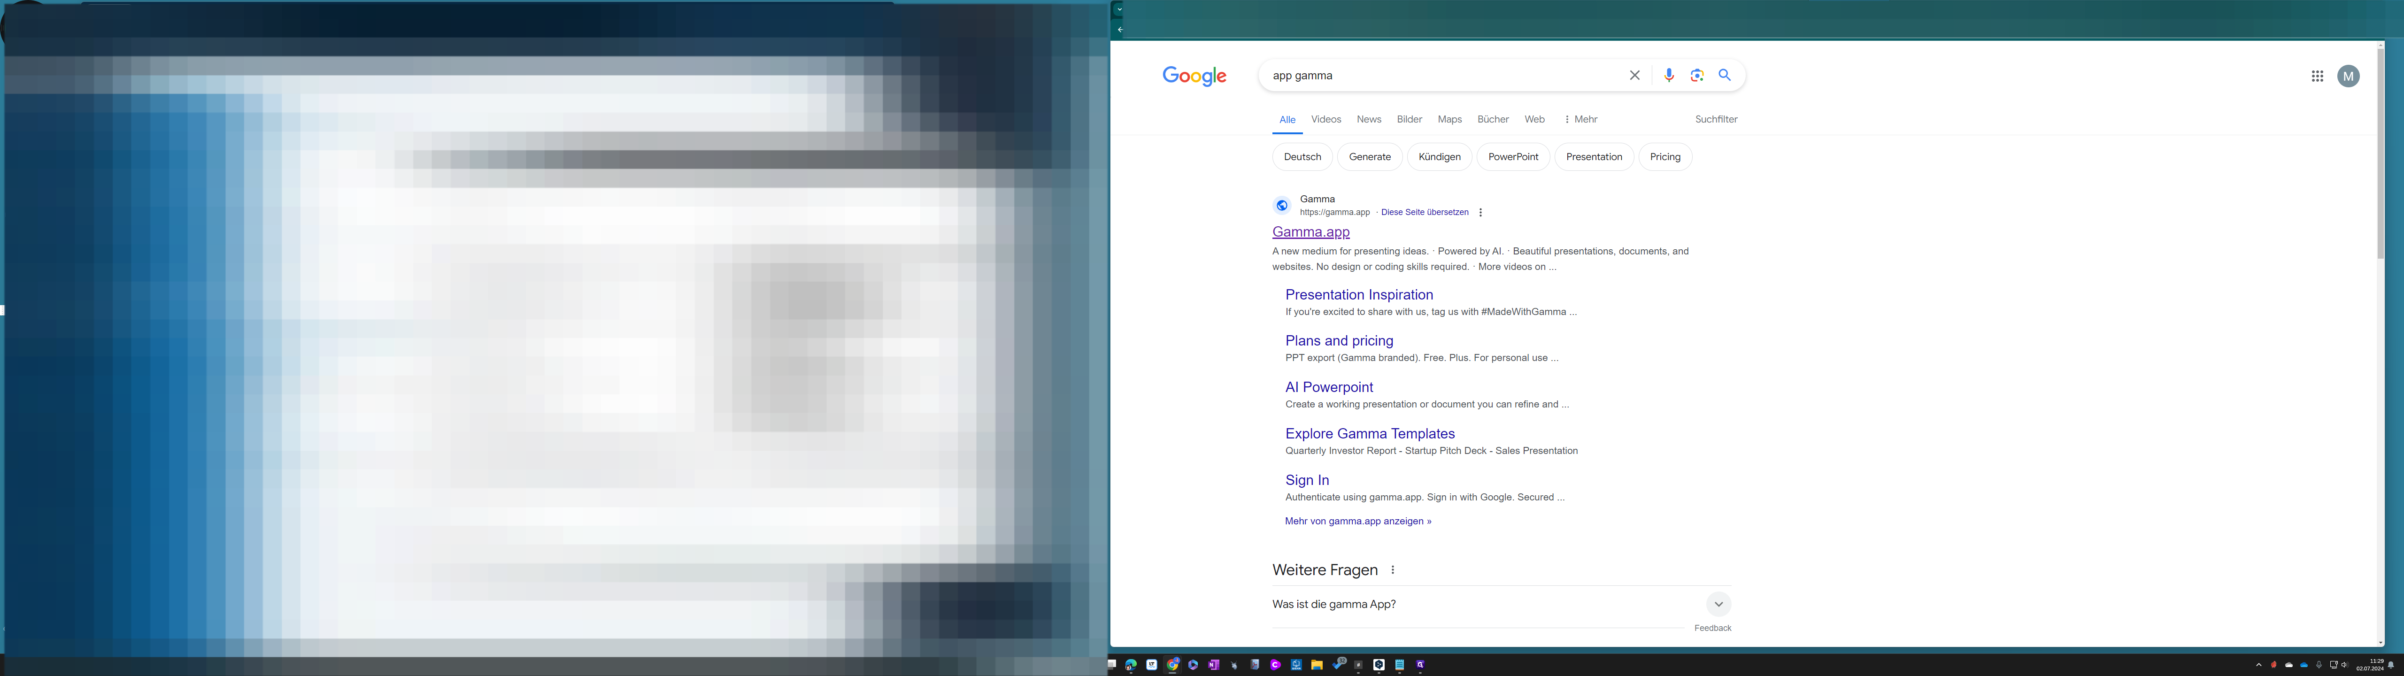
Task: Switch to the News search tab
Action: point(1369,120)
